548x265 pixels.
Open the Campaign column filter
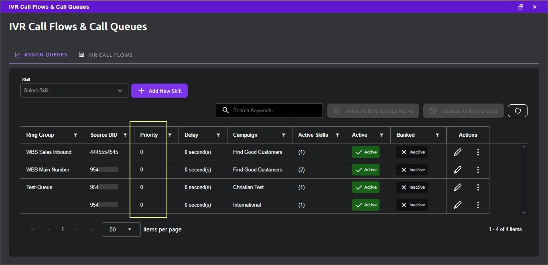click(284, 135)
